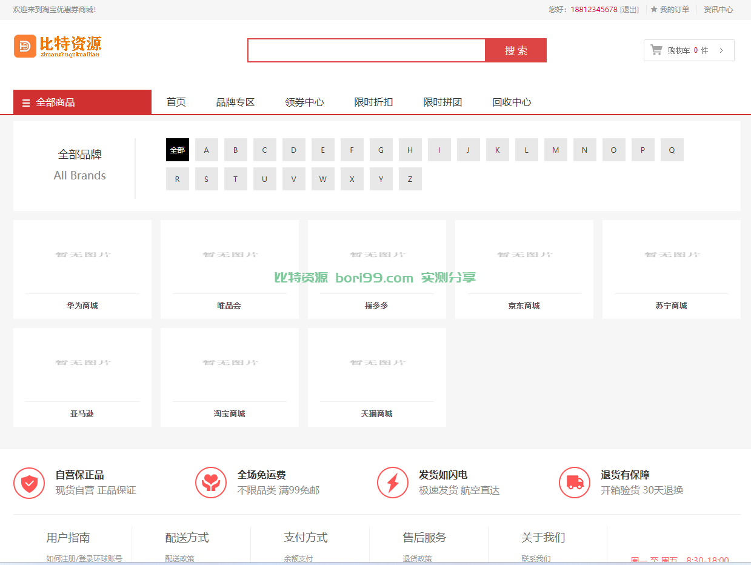This screenshot has height=565, width=751.
Task: Focus the search input field
Action: click(366, 50)
